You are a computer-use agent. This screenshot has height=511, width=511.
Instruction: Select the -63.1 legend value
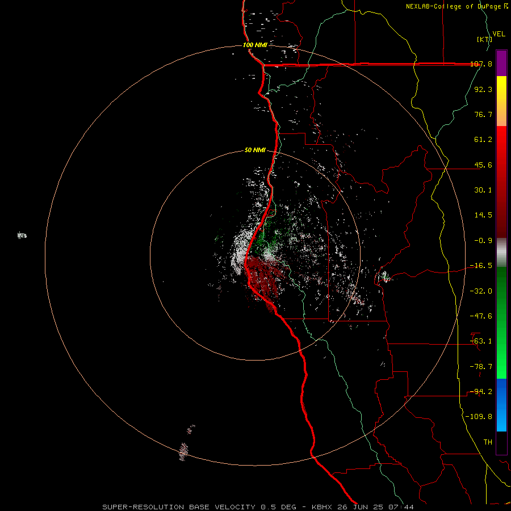481,341
